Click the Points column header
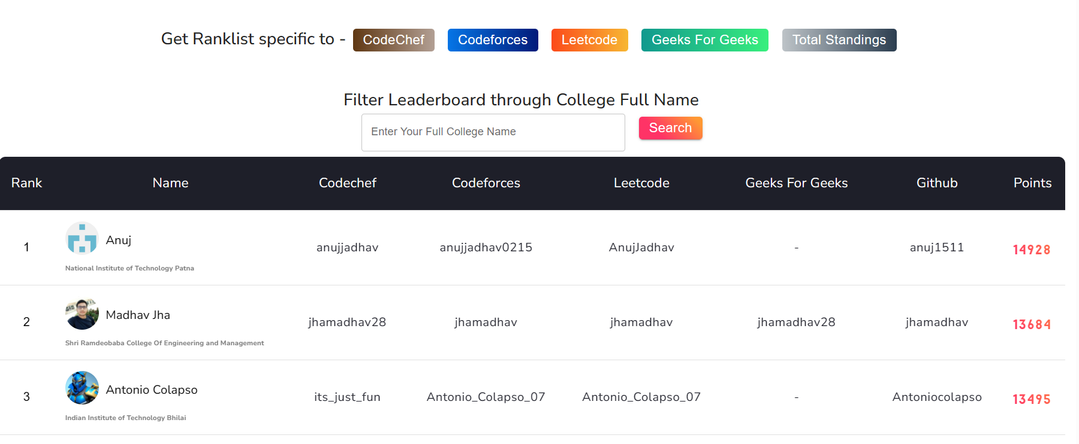The width and height of the screenshot is (1079, 444). (1032, 183)
